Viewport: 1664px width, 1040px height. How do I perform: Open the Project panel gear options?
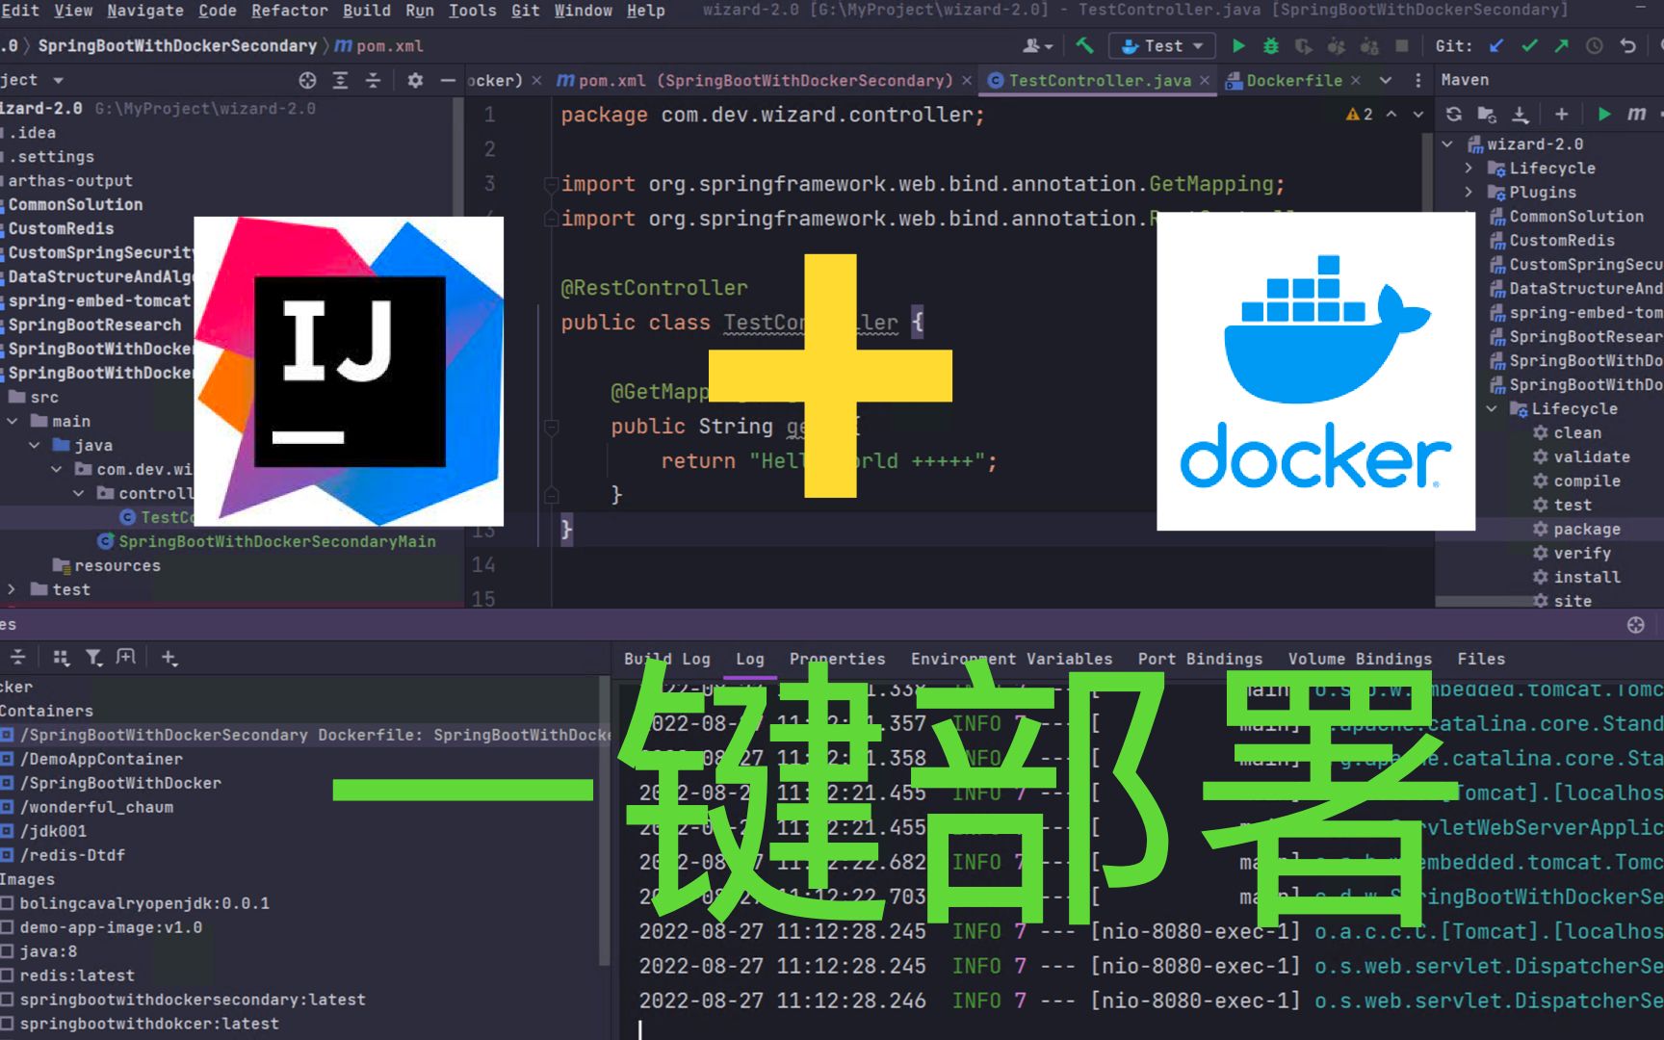[415, 80]
